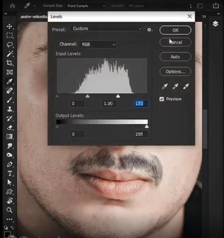Pick the white point eyedropper in Levels
224x238 pixels.
point(186,86)
